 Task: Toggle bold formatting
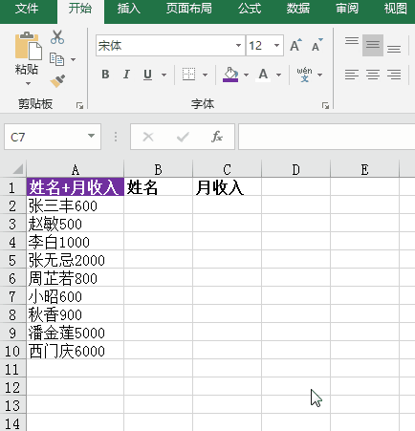[x=105, y=75]
